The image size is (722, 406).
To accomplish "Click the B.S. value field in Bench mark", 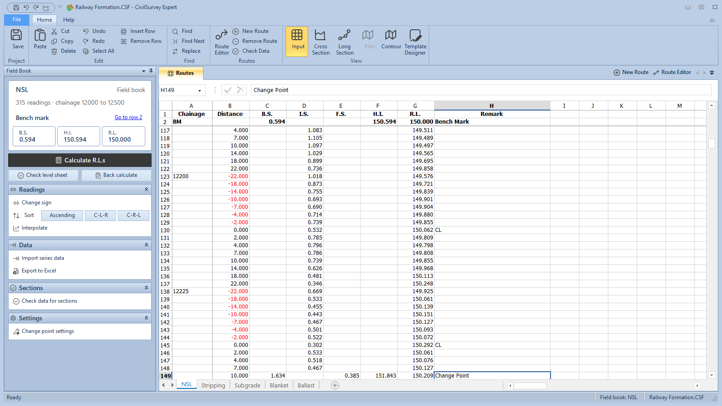I will point(34,136).
